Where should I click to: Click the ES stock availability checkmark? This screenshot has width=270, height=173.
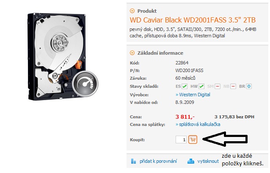point(185,86)
